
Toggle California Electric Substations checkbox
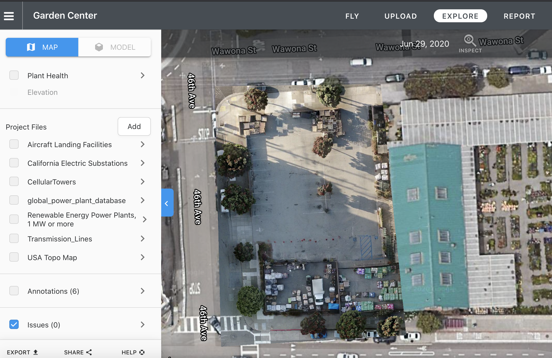click(x=14, y=163)
